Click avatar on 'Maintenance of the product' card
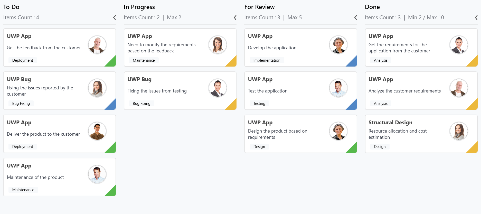481x214 pixels. tap(97, 174)
